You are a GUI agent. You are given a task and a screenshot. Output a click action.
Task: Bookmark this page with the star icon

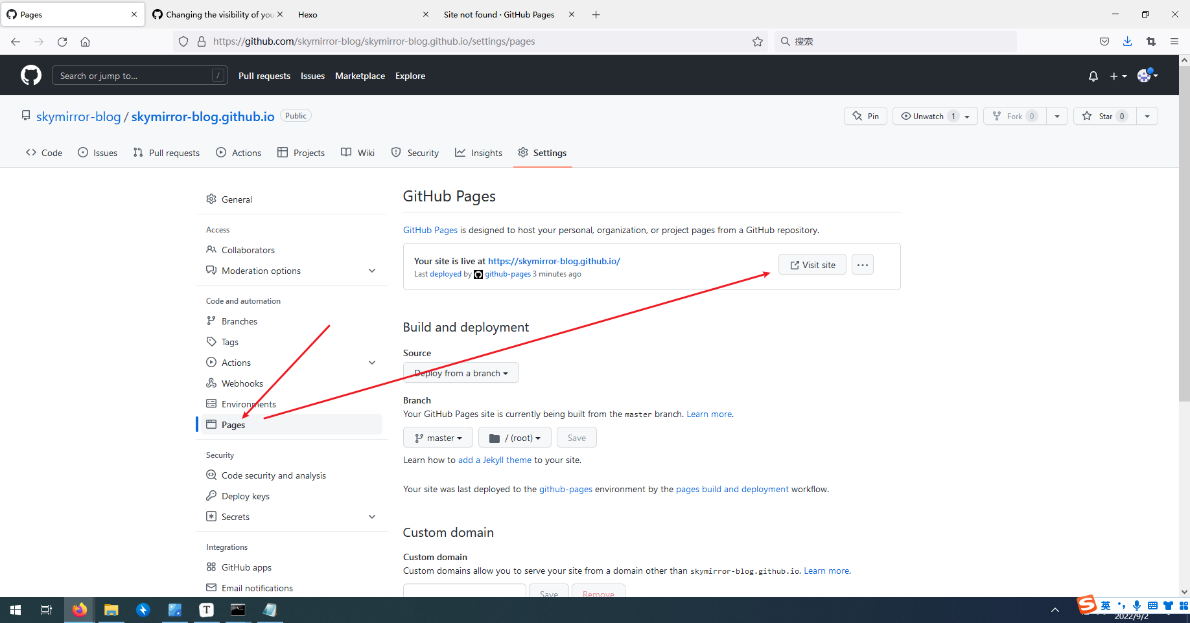click(x=758, y=41)
